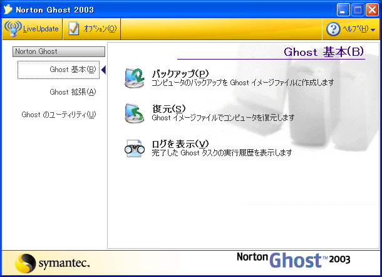Open ログを表示(V) view log link
The image size is (382, 277).
tap(180, 144)
